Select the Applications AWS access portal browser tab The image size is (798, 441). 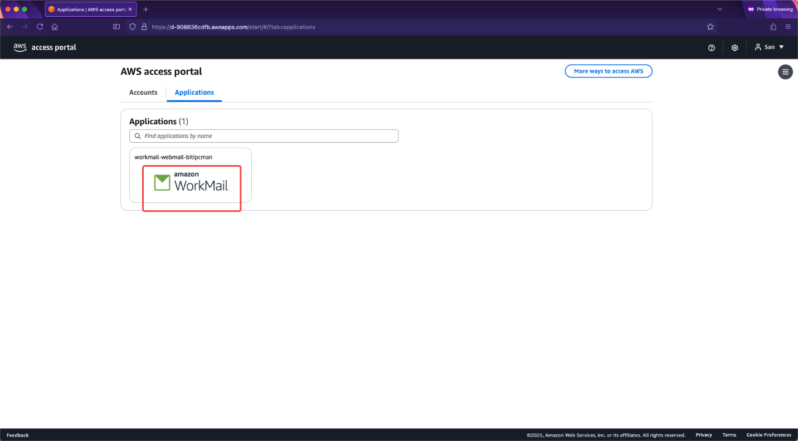point(90,9)
